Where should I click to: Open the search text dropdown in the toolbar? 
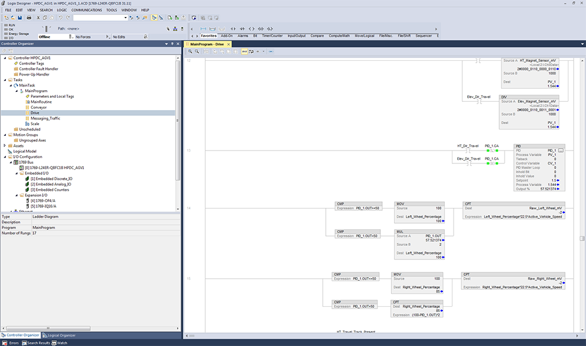pos(125,18)
